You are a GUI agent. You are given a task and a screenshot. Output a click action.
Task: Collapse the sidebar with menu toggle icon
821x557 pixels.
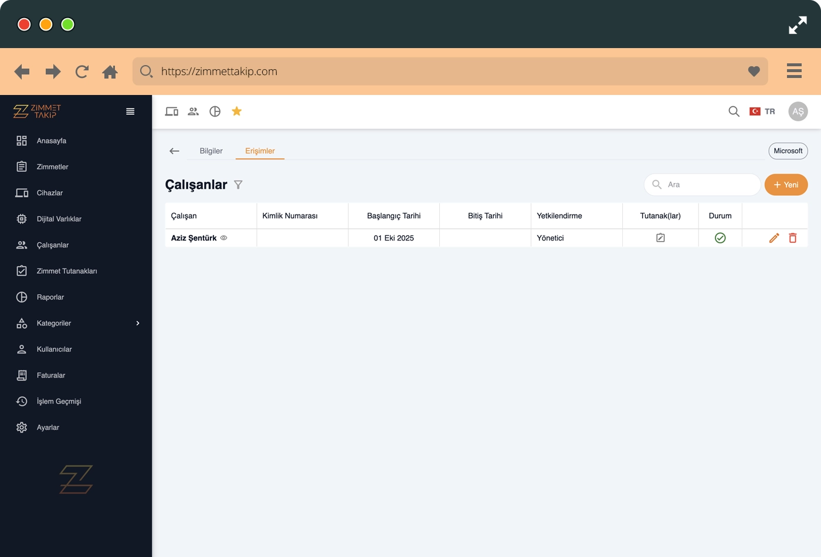pos(130,111)
